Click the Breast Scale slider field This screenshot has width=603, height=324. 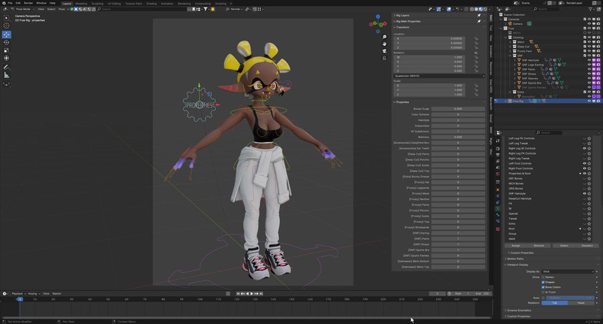click(458, 108)
